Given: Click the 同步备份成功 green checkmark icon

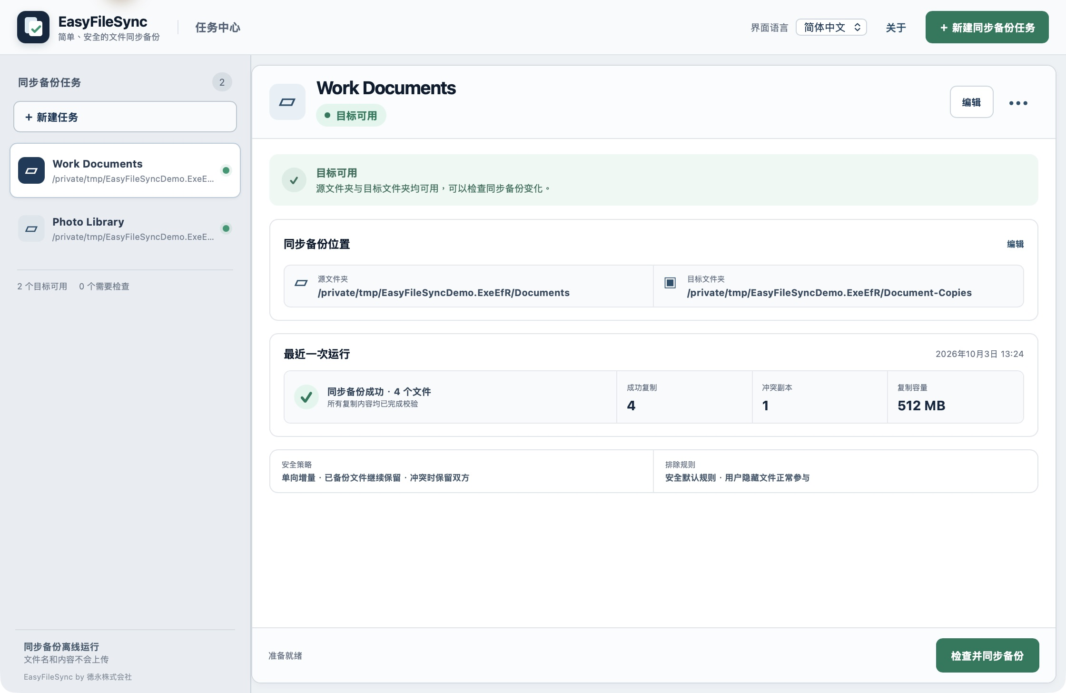Looking at the screenshot, I should click(x=306, y=397).
